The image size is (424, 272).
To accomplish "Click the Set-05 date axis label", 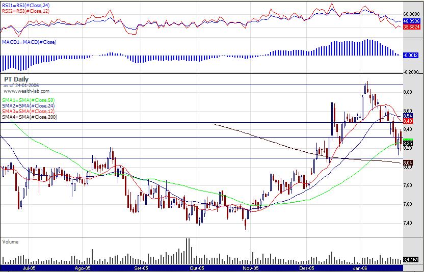I will coord(142,268).
